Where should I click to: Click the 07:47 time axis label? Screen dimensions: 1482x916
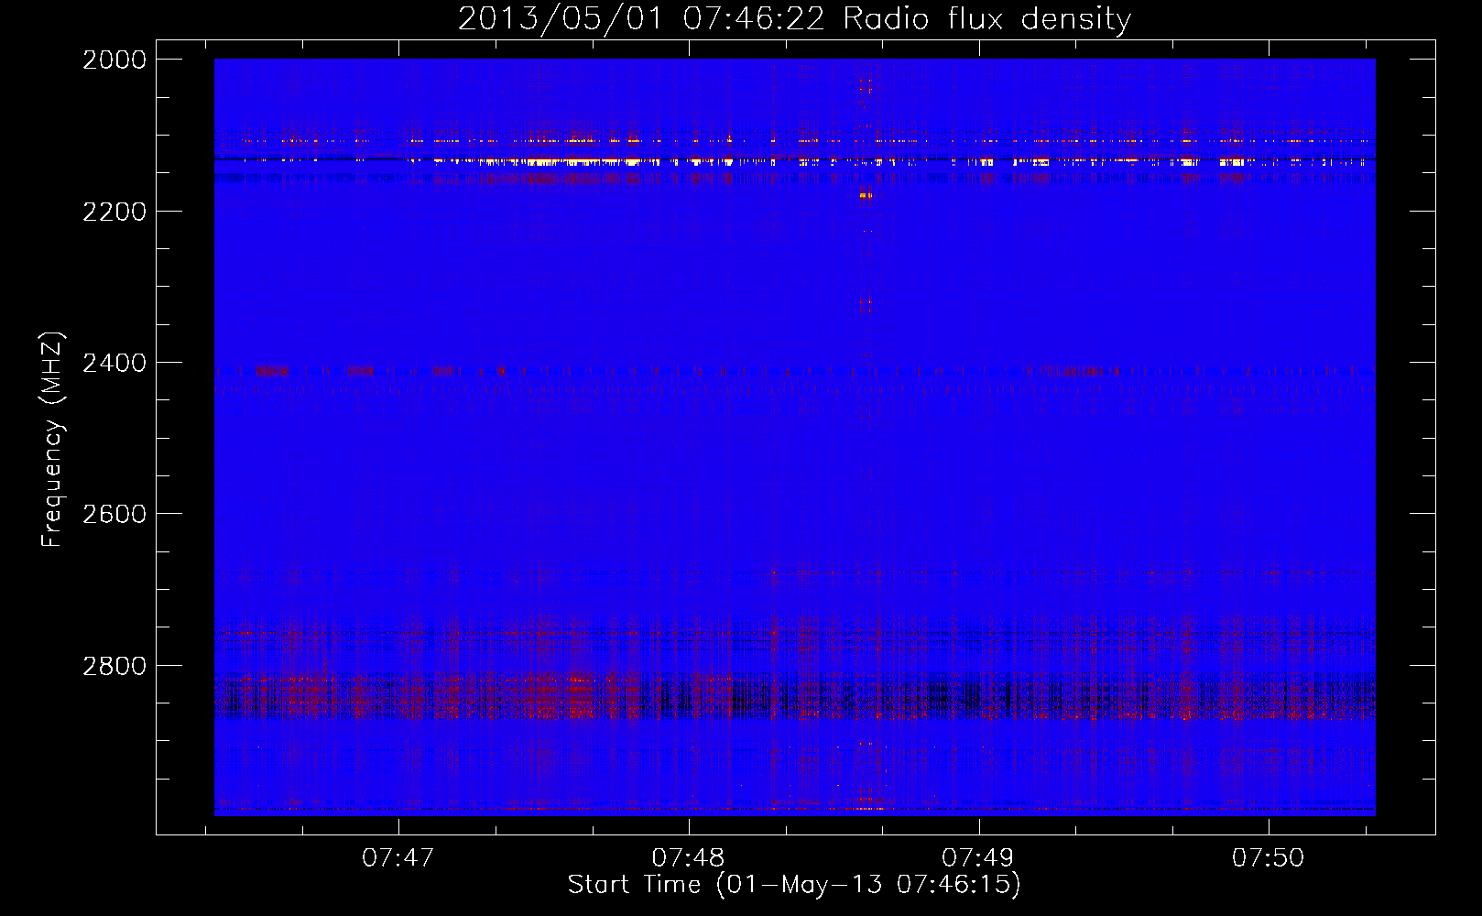(x=398, y=857)
